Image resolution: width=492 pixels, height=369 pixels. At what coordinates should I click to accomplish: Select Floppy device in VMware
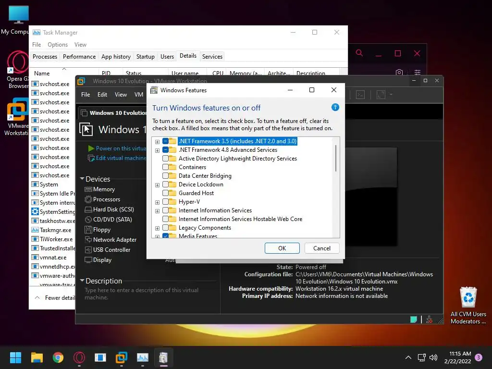pyautogui.click(x=98, y=230)
